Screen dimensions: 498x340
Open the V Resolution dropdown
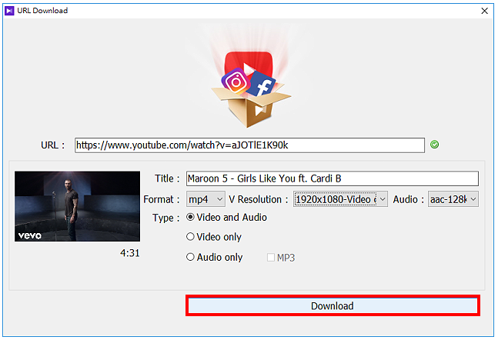click(x=340, y=199)
